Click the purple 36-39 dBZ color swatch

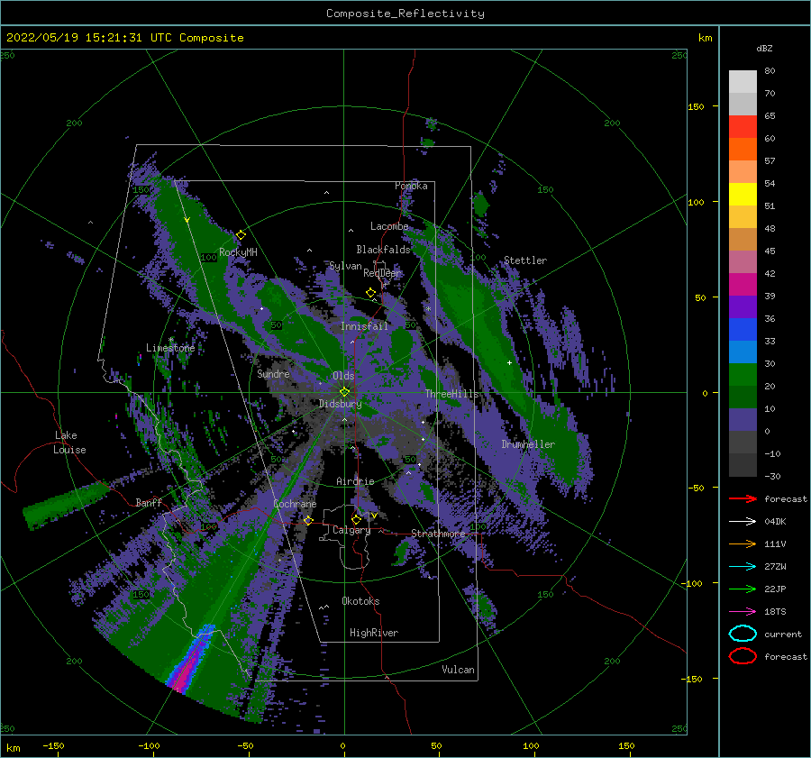(743, 307)
